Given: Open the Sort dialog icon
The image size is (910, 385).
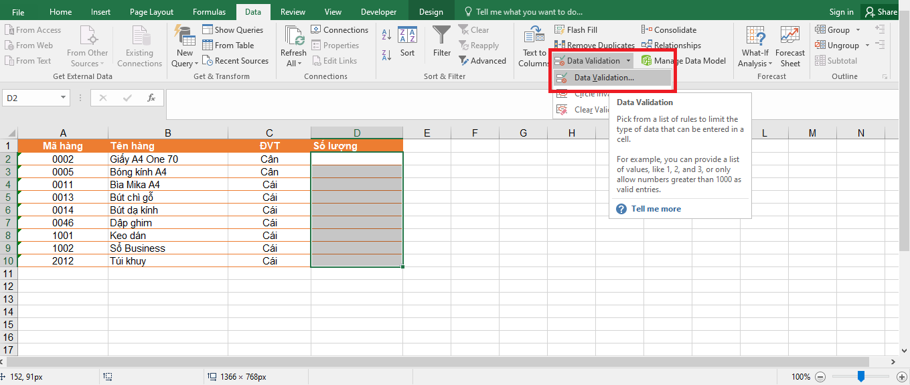Looking at the screenshot, I should click(x=407, y=35).
